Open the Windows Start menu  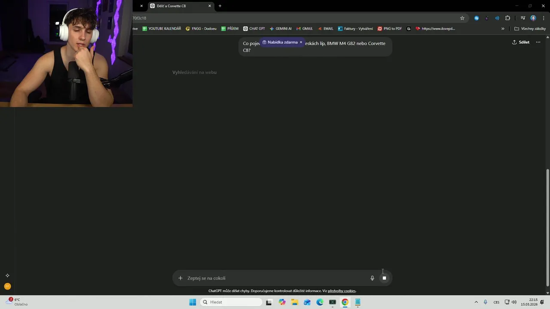click(x=192, y=302)
